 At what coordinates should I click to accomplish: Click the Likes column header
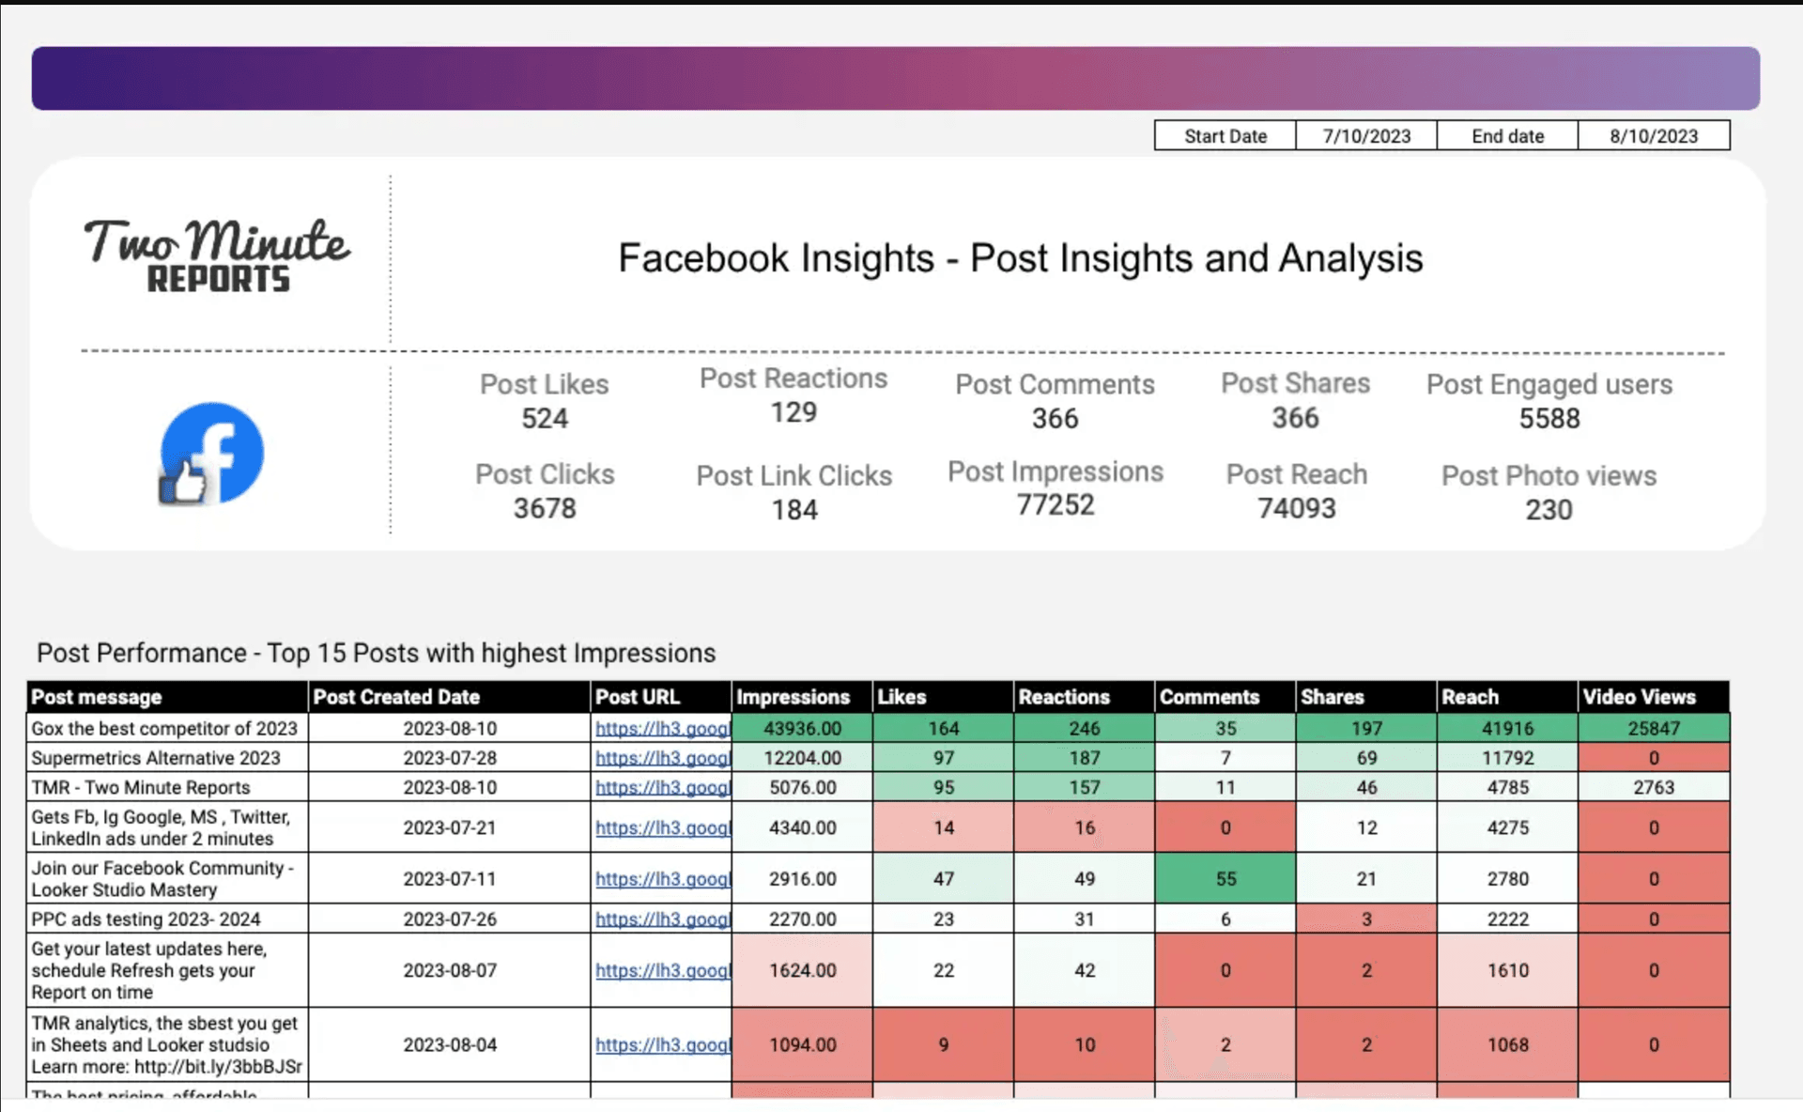[x=944, y=697]
